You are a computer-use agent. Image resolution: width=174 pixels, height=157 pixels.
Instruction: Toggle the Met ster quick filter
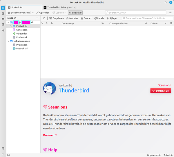(72, 18)
